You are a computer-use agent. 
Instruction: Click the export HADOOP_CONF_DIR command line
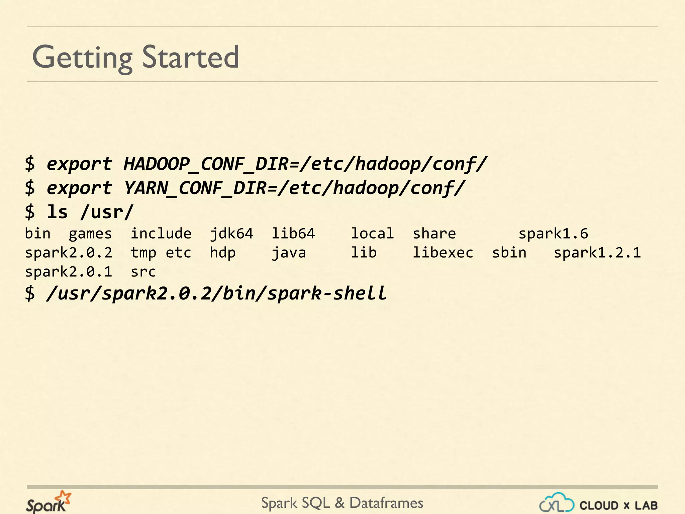pos(256,164)
